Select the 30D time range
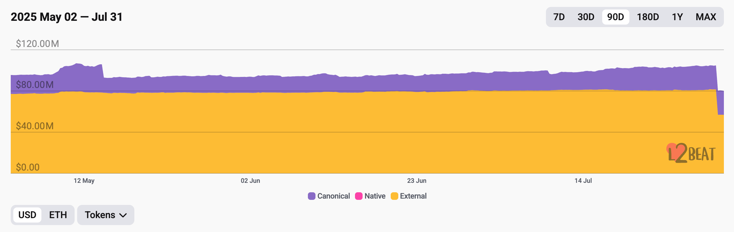 coord(586,17)
